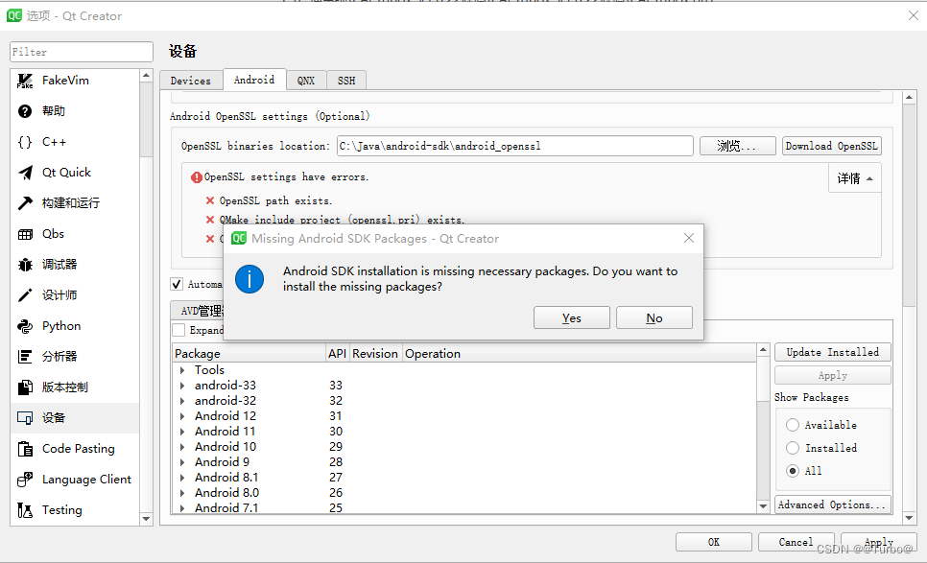Select the Debugger (调试器) bug icon
The image size is (927, 563).
pos(25,265)
